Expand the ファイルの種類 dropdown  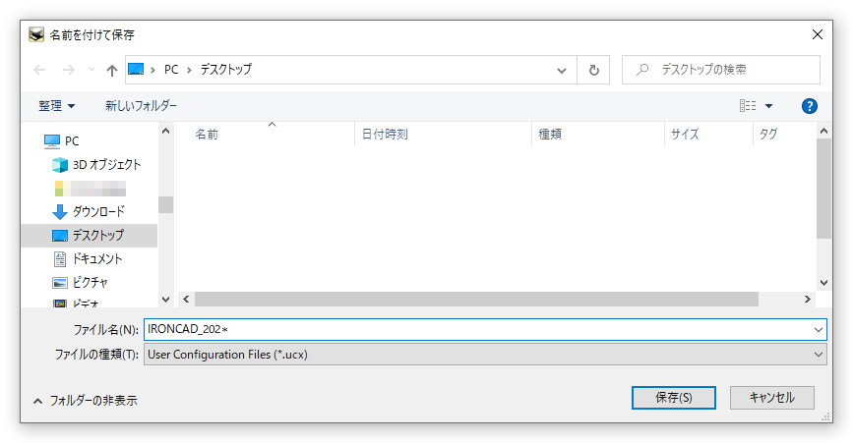819,355
